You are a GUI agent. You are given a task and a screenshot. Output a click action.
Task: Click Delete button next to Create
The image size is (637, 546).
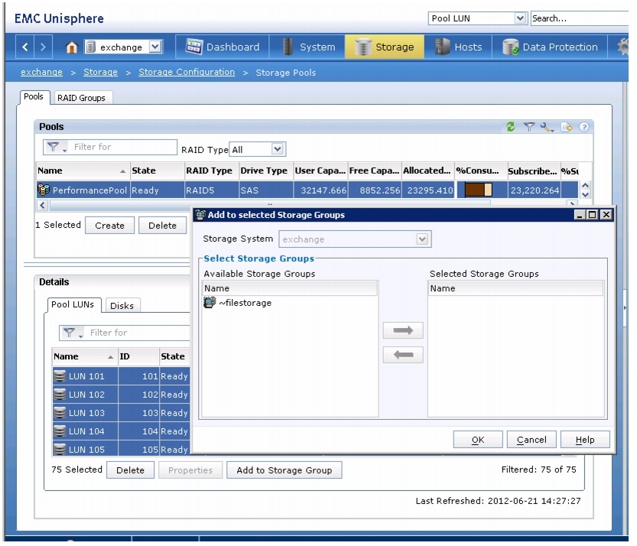(162, 226)
